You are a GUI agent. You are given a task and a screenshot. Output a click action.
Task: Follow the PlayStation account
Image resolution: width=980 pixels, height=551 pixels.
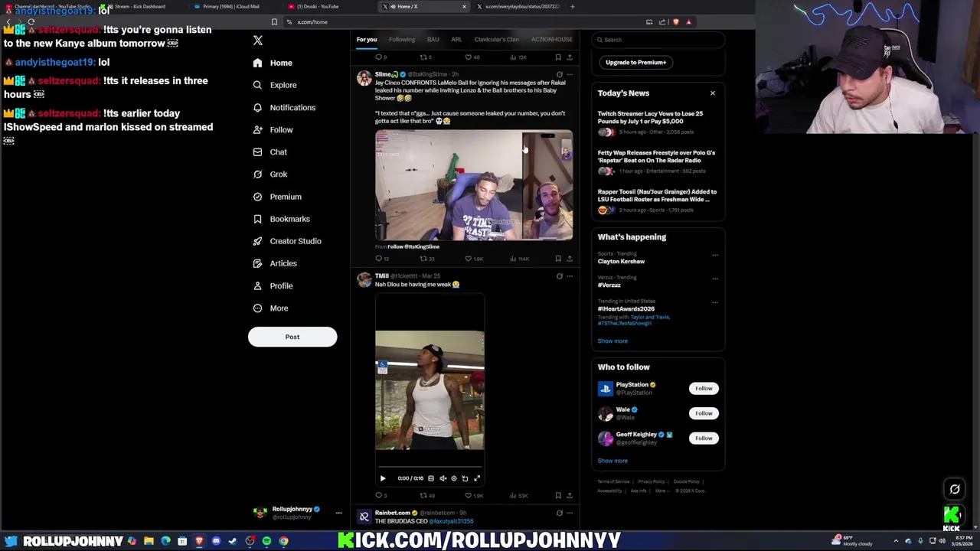(x=704, y=389)
